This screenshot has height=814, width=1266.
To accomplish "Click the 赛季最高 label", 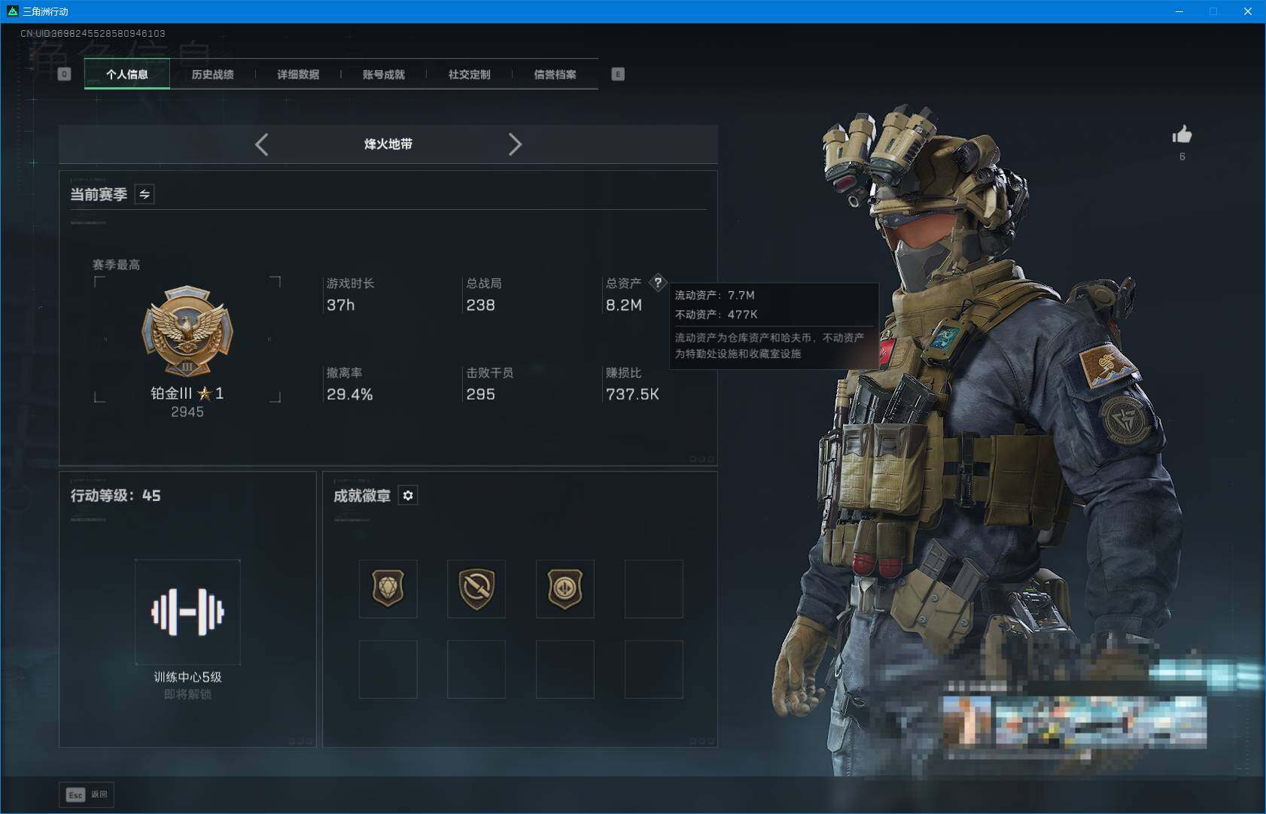I will 117,265.
